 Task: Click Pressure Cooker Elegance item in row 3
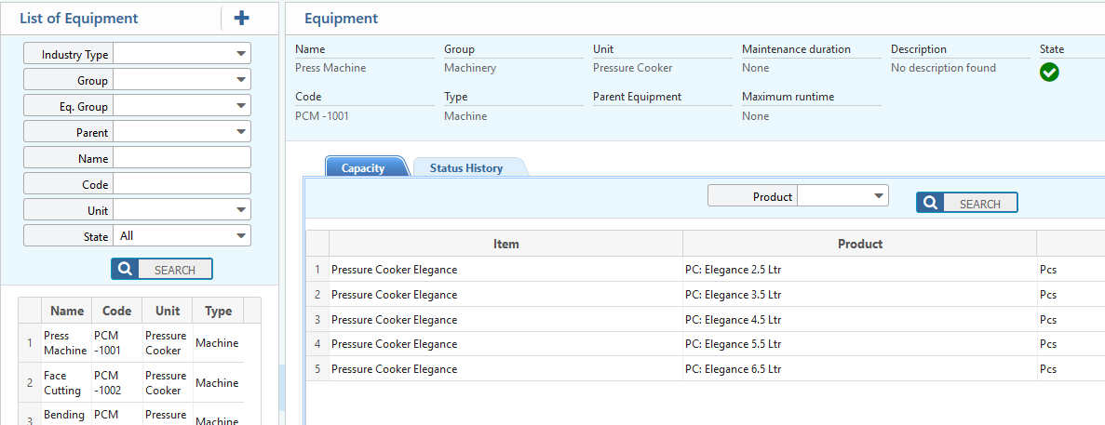click(x=506, y=319)
